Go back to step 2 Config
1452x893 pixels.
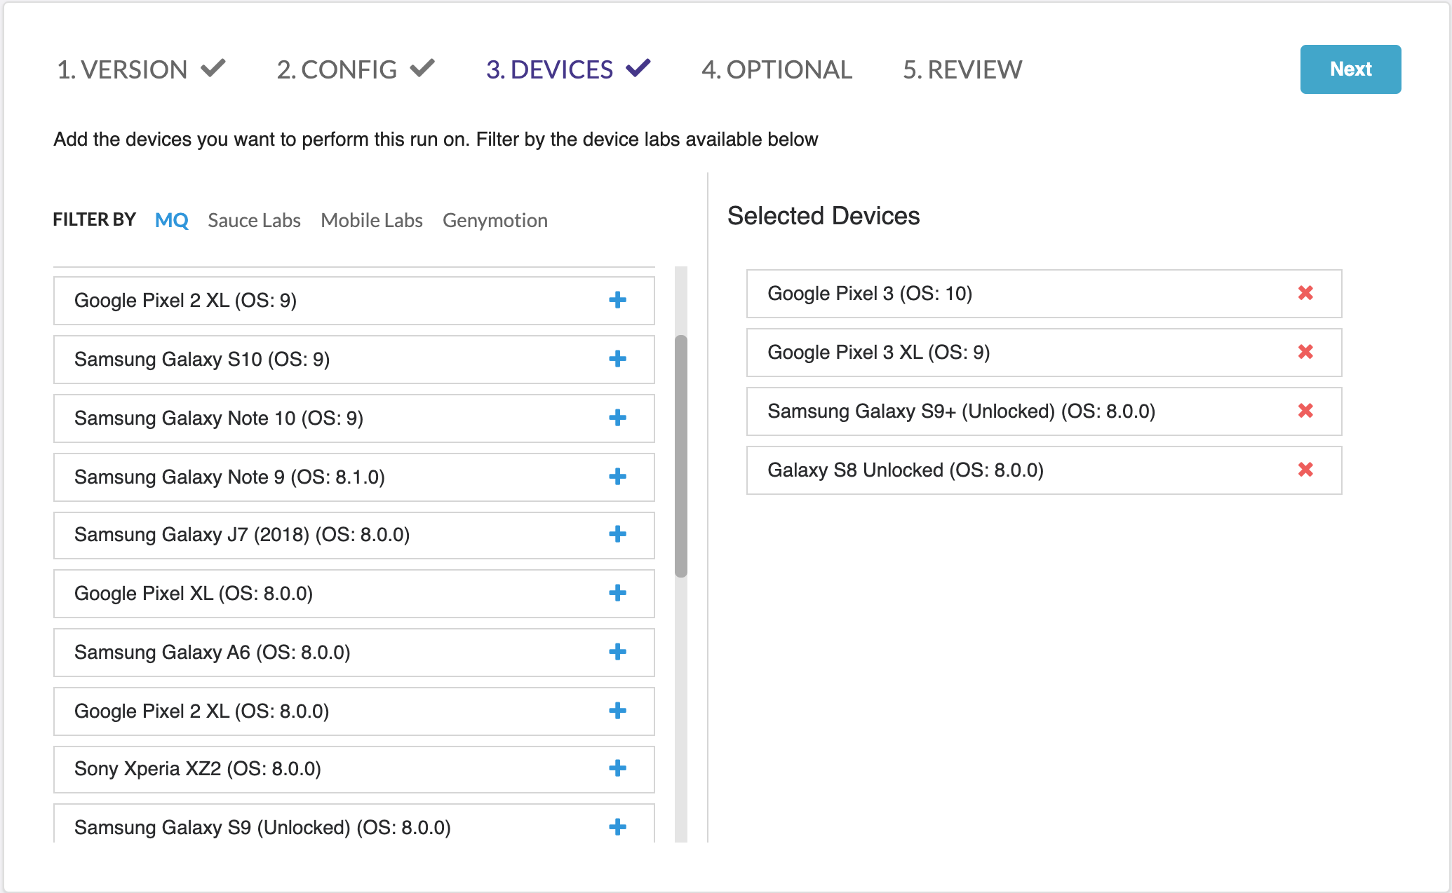[354, 69]
